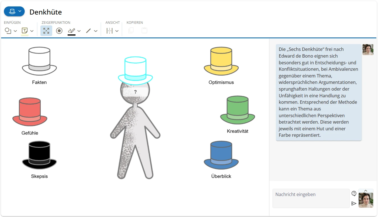Image resolution: width=378 pixels, height=217 pixels.
Task: Expand the shape insert dropdown arrow
Action: pos(15,31)
